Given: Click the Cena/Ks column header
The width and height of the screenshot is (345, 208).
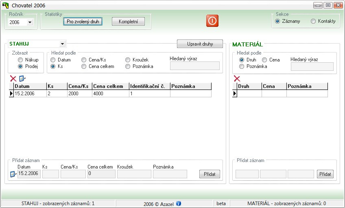Looking at the screenshot, I should pyautogui.click(x=80, y=86).
